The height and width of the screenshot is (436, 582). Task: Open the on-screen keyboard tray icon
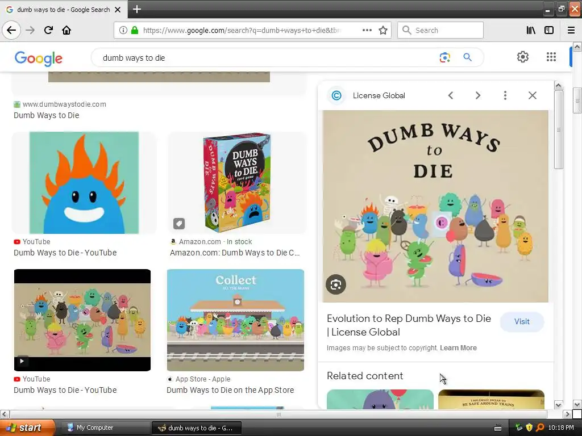[498, 428]
